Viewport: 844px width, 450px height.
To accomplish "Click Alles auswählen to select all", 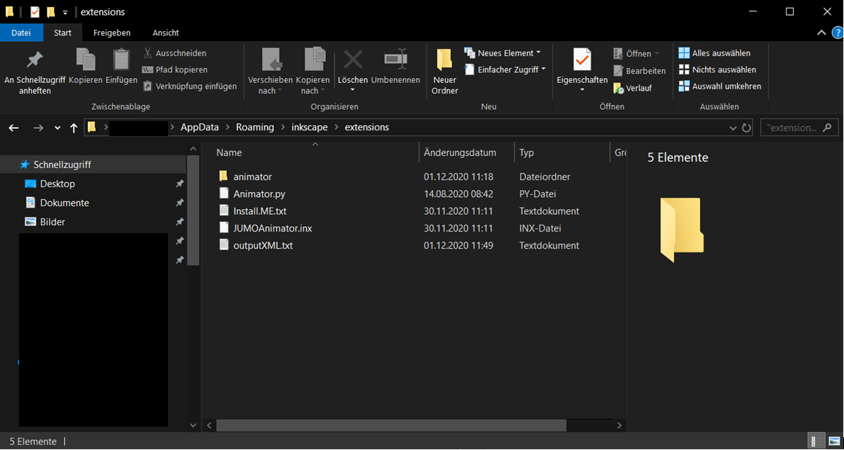I will [714, 53].
